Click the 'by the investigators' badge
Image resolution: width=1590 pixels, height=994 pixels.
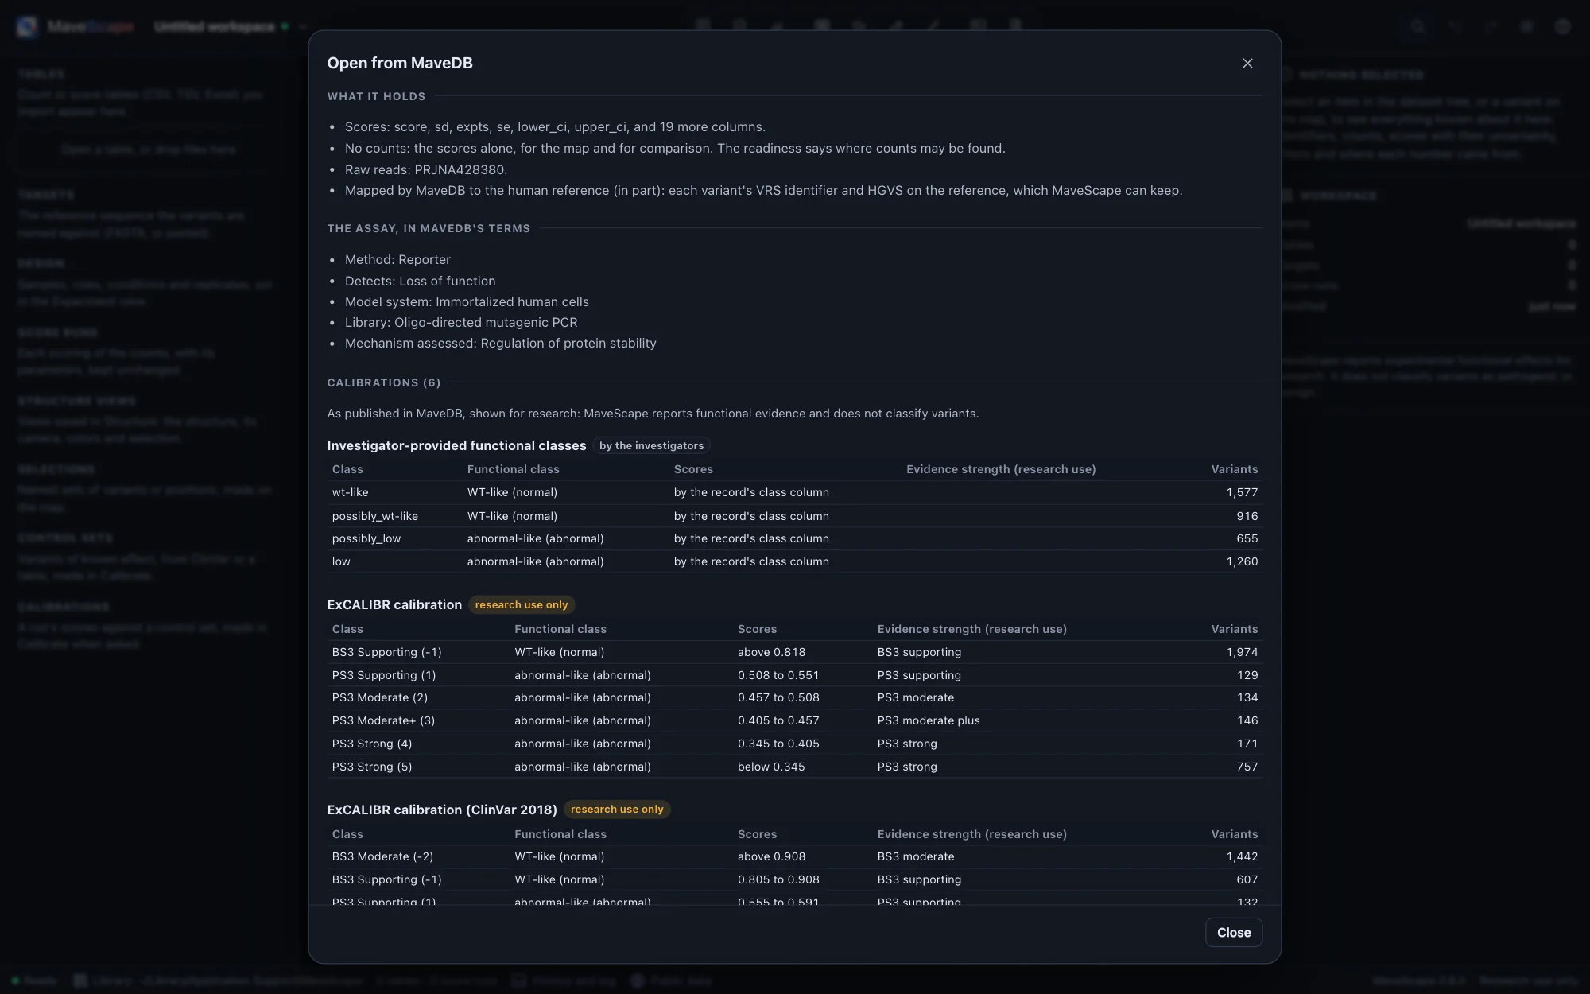[651, 445]
